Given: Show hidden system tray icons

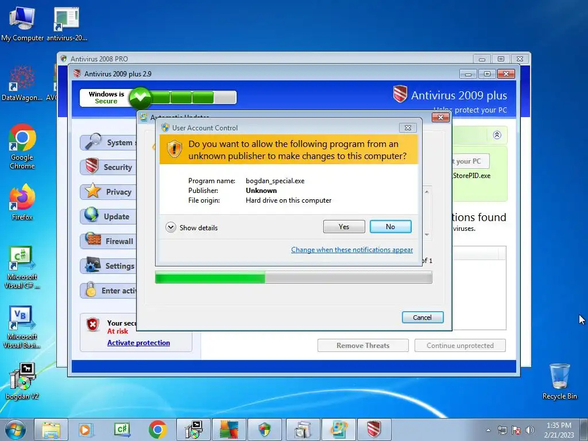Looking at the screenshot, I should (488, 430).
